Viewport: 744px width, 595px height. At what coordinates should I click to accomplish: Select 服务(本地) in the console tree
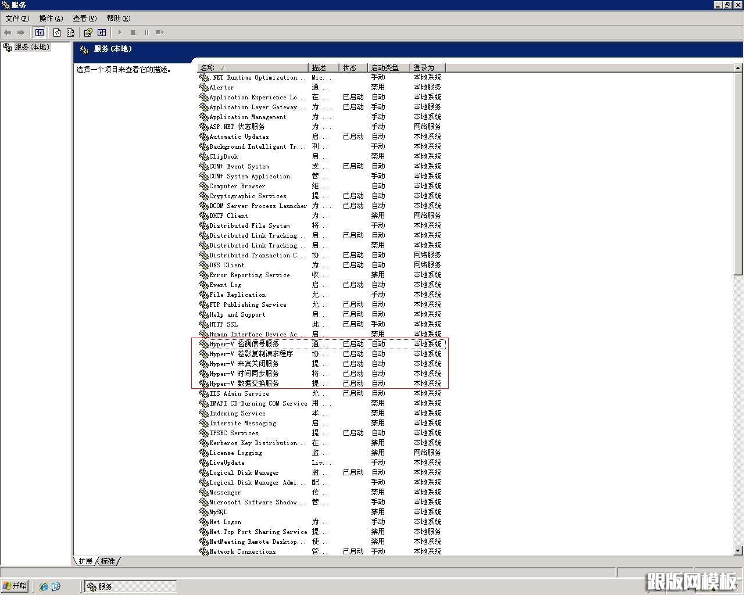click(32, 47)
